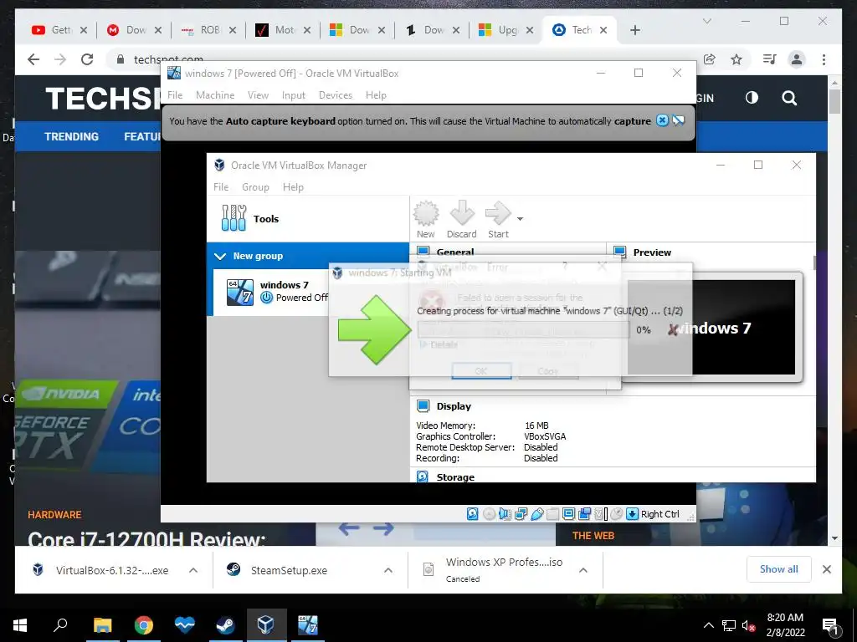The height and width of the screenshot is (642, 857).
Task: Open the Machine menu in windows 7 VM window
Action: 215,95
